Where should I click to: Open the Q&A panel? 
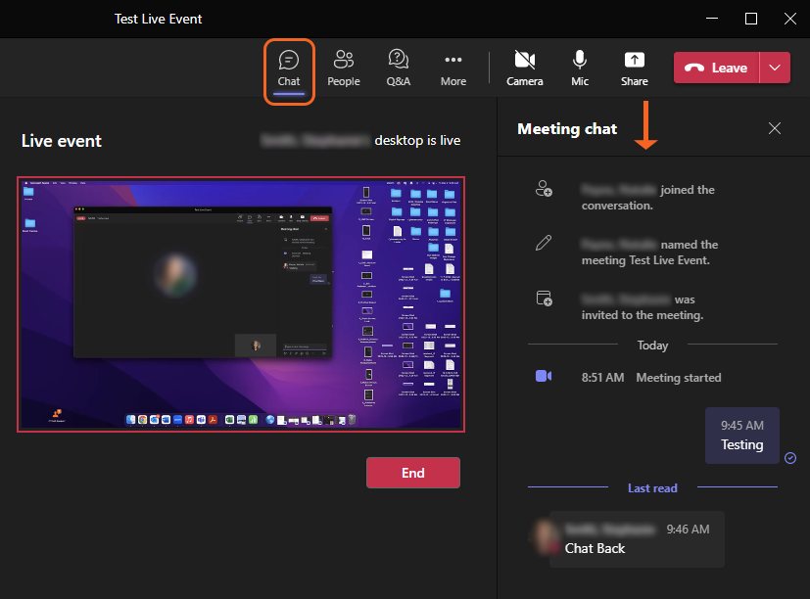coord(399,69)
